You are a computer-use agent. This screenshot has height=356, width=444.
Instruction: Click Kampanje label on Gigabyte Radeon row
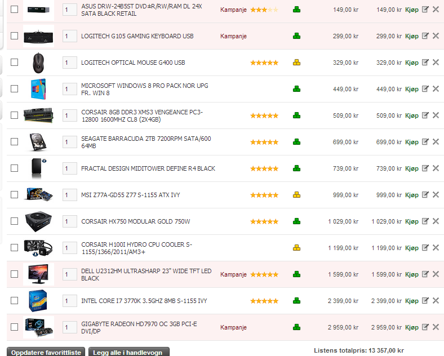pyautogui.click(x=233, y=327)
